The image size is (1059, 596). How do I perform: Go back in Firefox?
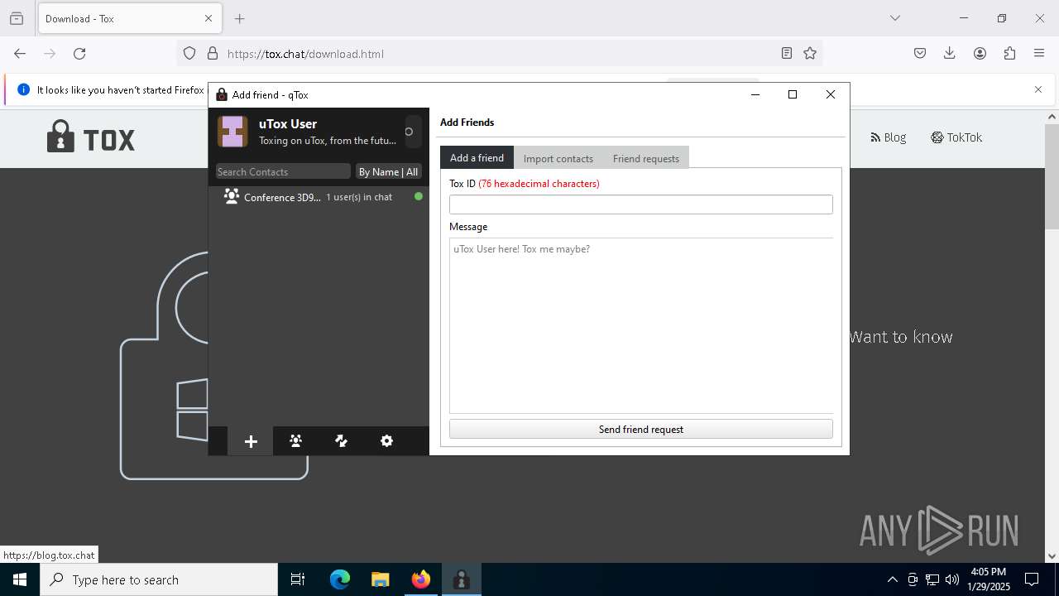tap(20, 53)
